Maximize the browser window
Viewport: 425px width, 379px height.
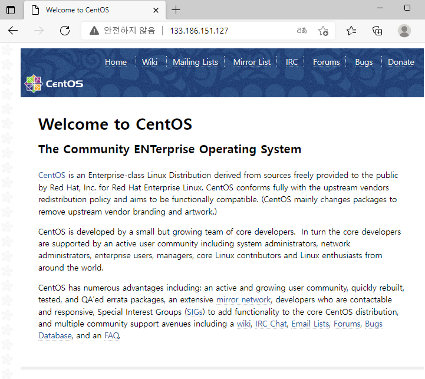407,8
